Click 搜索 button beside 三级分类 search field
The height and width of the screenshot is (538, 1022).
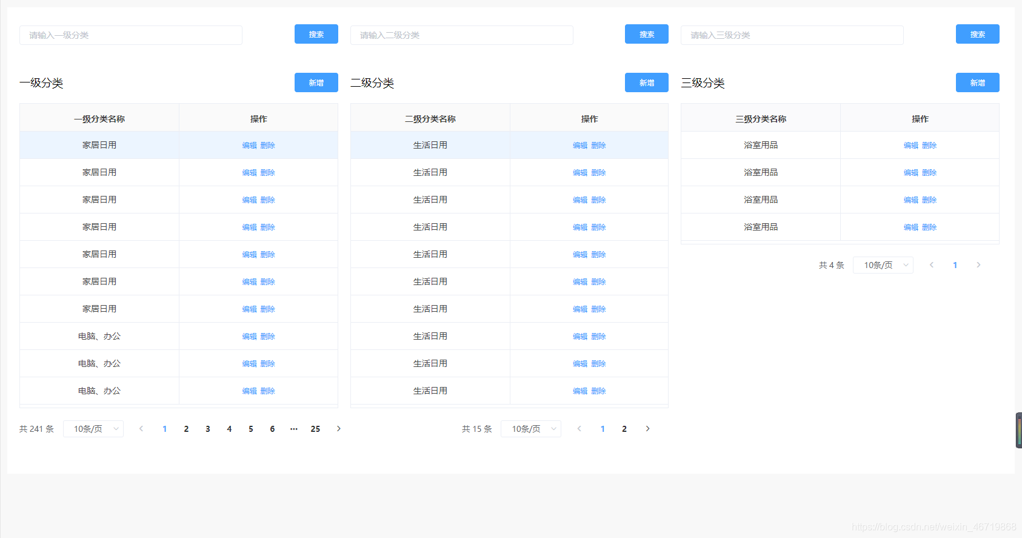pyautogui.click(x=978, y=34)
